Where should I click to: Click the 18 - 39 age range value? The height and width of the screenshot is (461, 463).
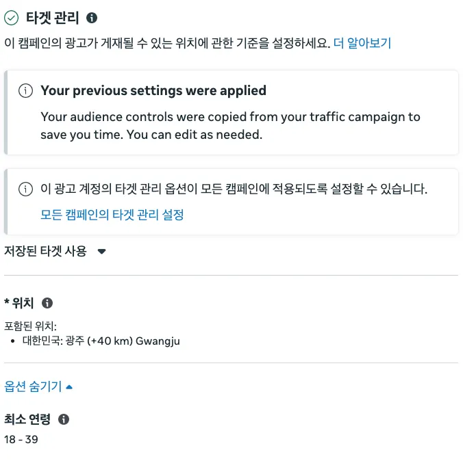pos(21,439)
